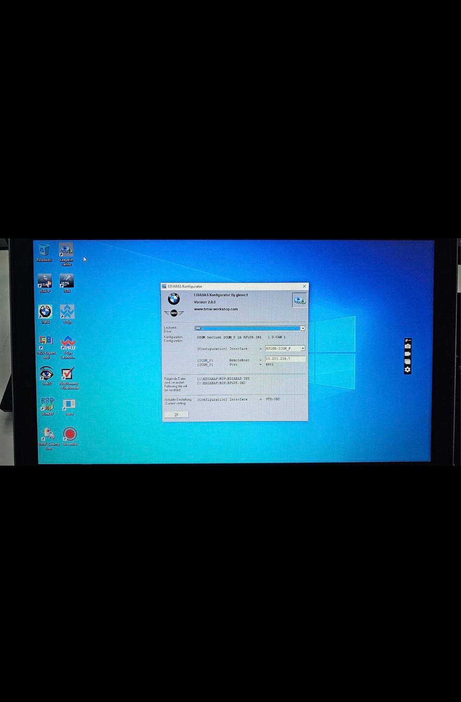Click the C:\EDIABAS\BIN\EDIABAS.INI path text
This screenshot has height=702, width=461.
tap(223, 379)
